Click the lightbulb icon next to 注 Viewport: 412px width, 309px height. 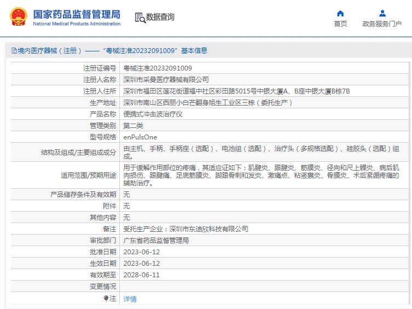[x=106, y=299]
